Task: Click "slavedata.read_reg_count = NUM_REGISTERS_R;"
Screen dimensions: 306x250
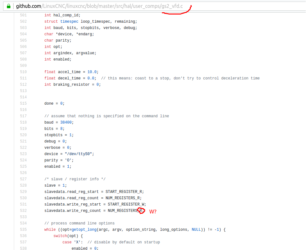Action: point(93,198)
